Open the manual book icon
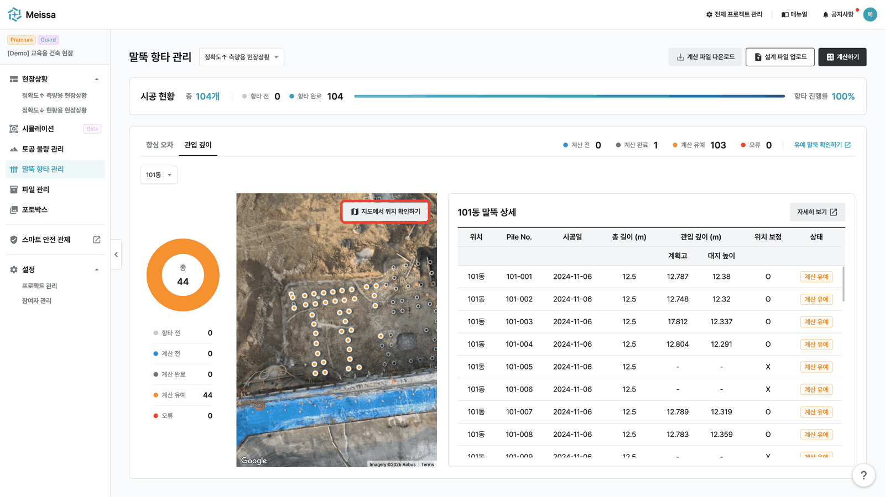 [x=785, y=15]
